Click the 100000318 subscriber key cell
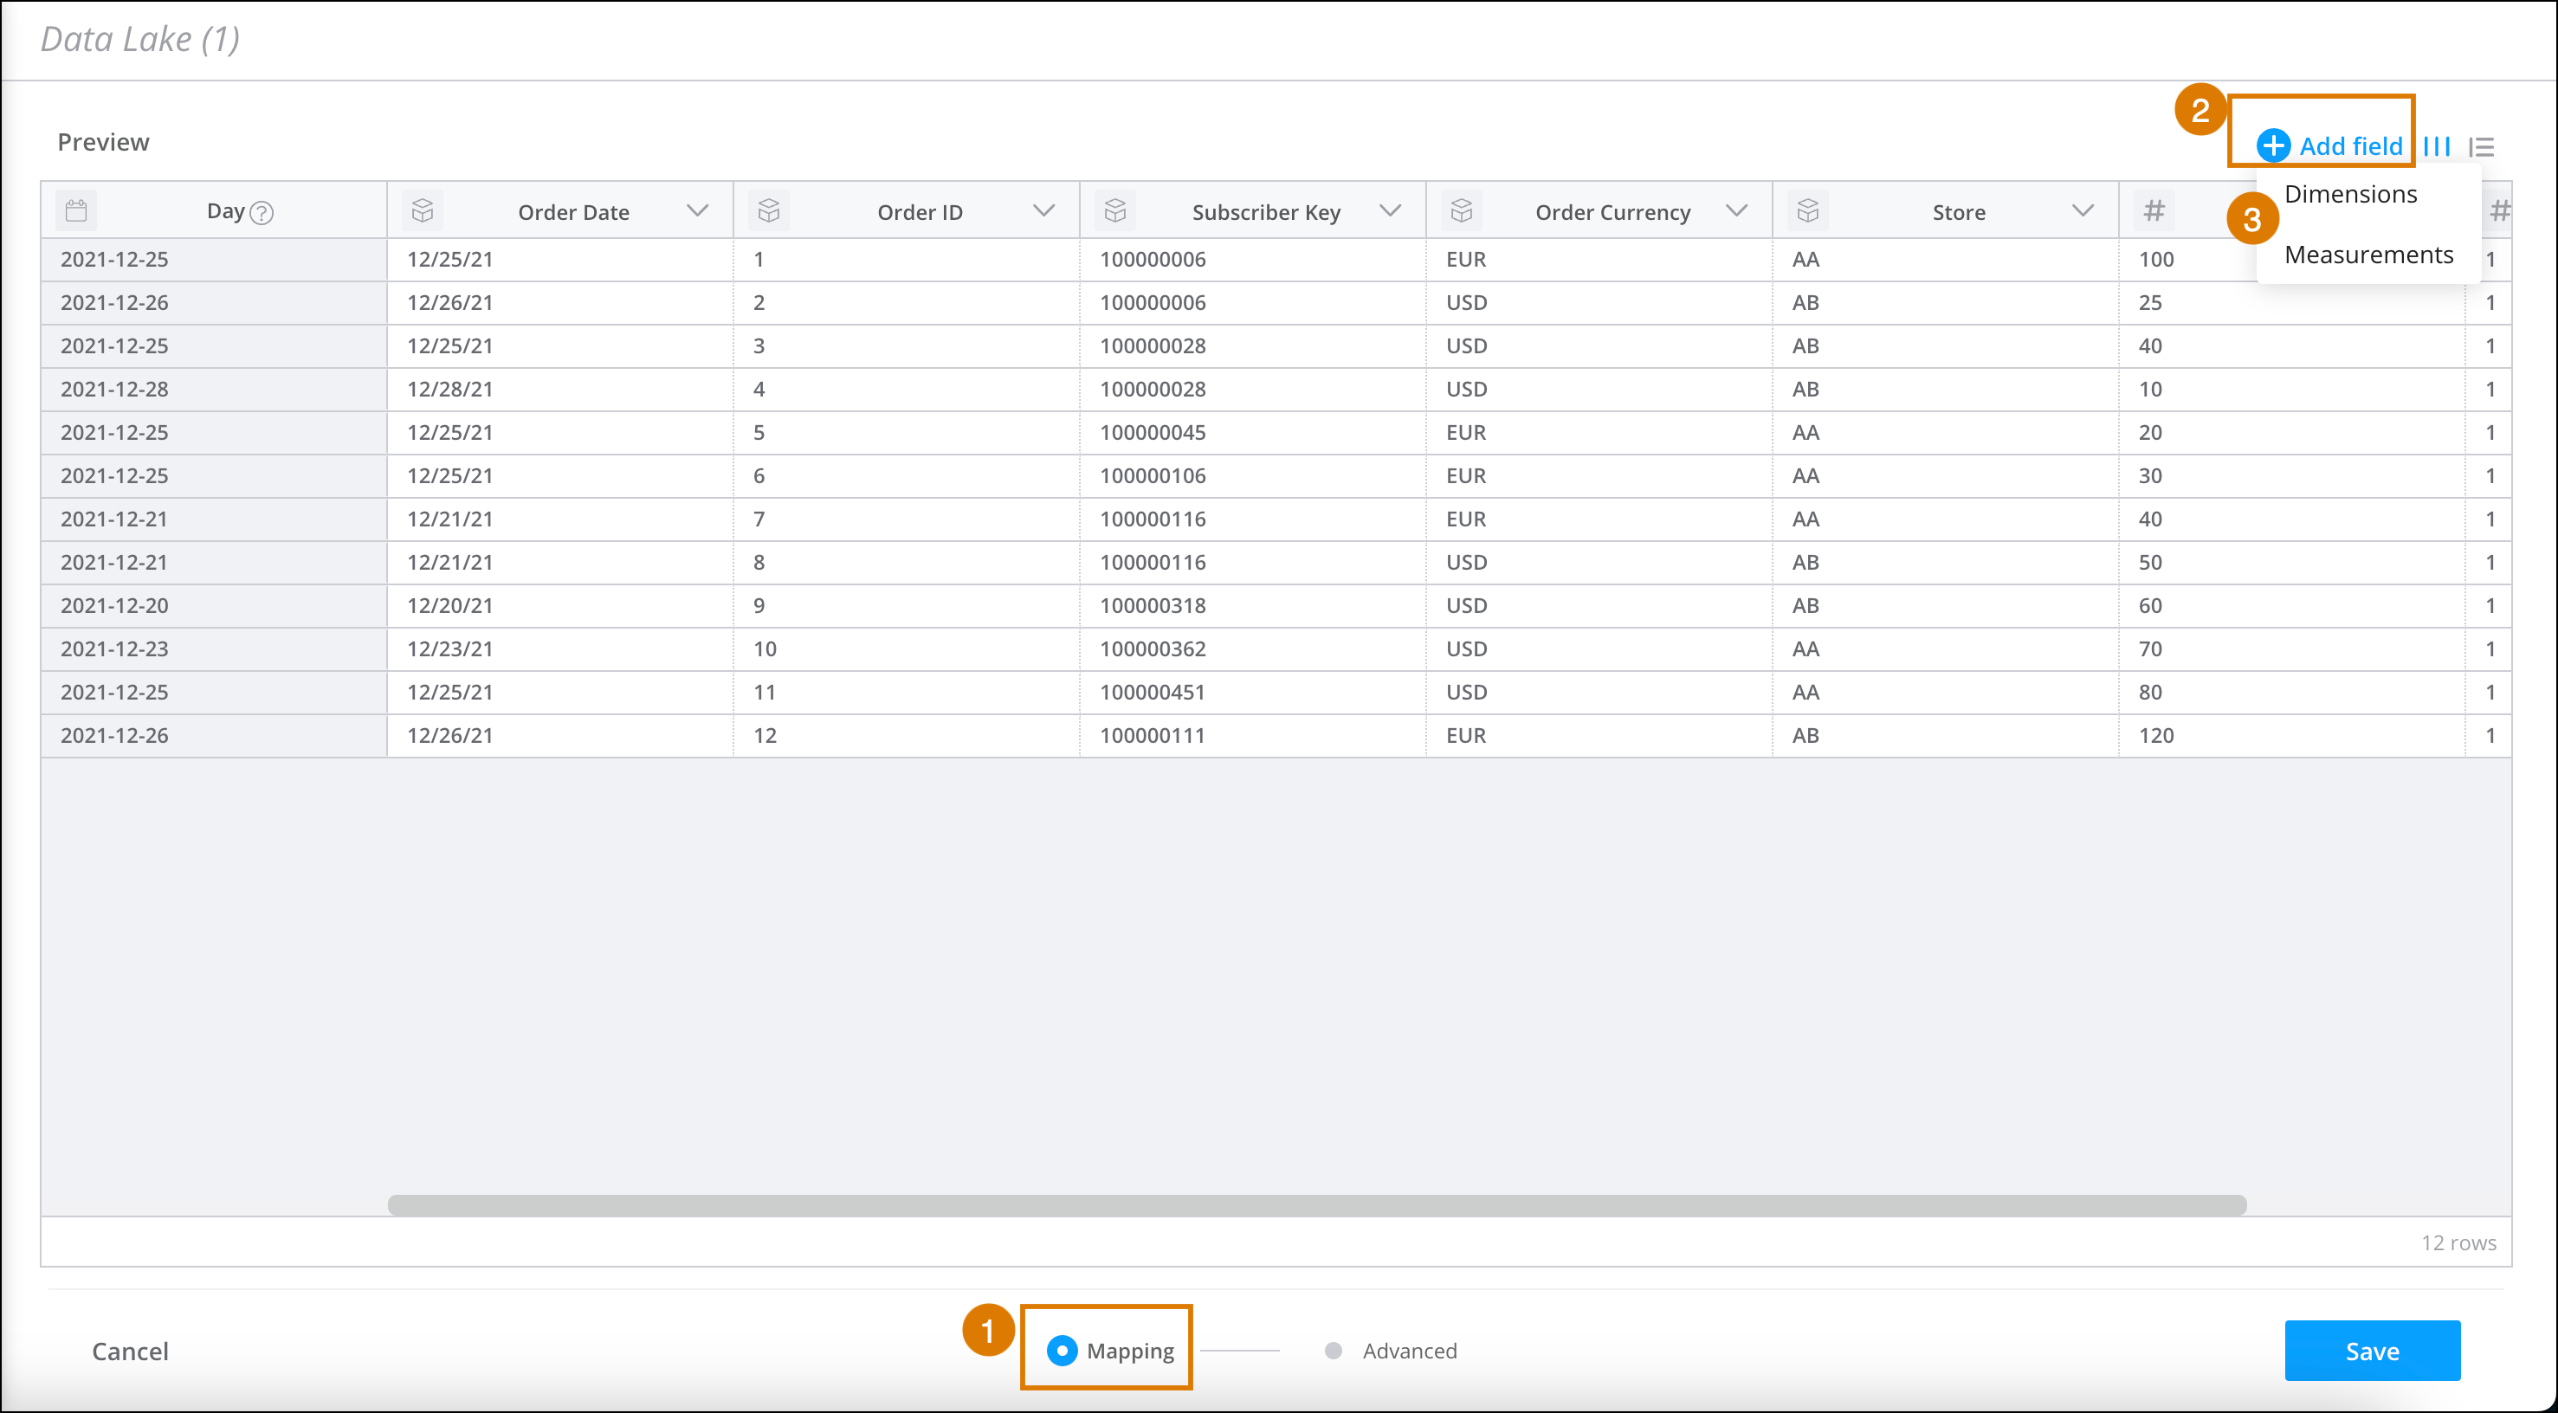 (1252, 606)
